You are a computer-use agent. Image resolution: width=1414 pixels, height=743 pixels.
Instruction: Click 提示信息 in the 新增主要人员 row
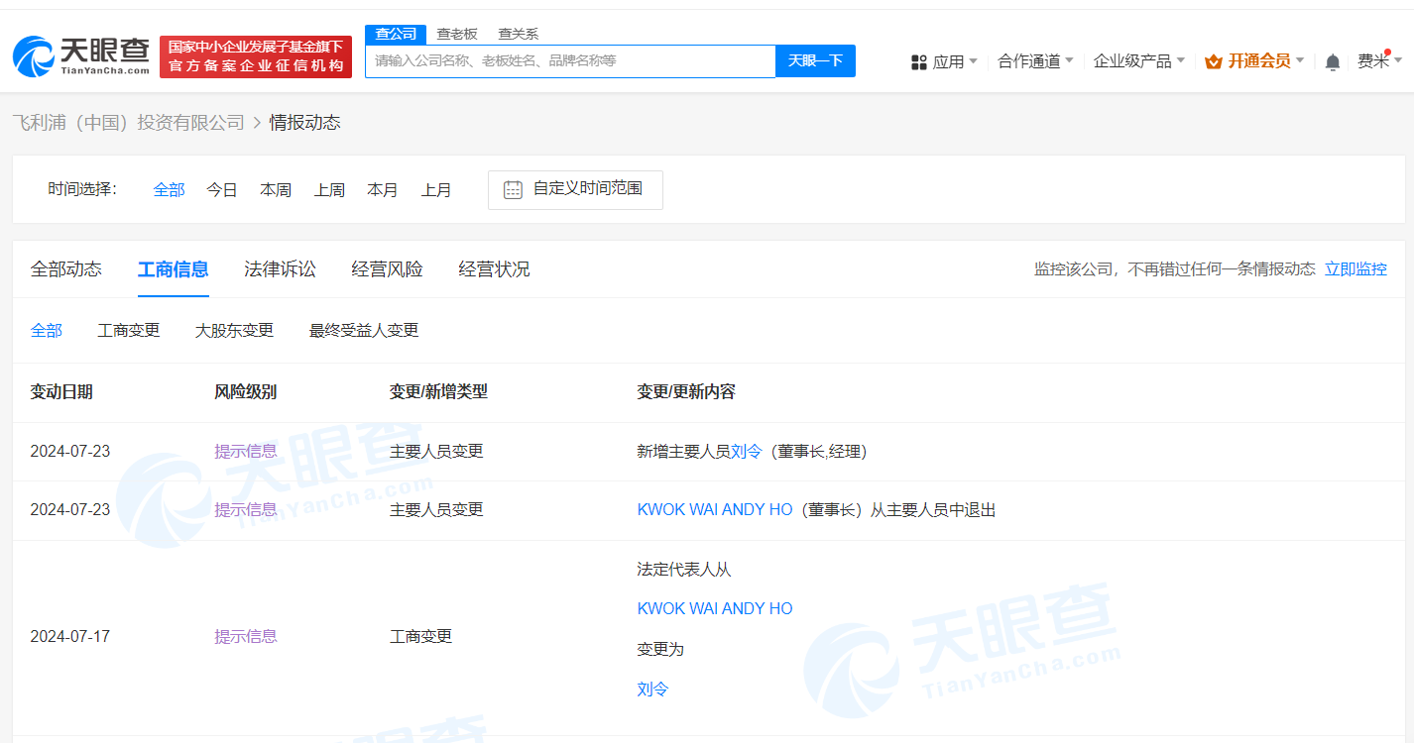click(246, 451)
